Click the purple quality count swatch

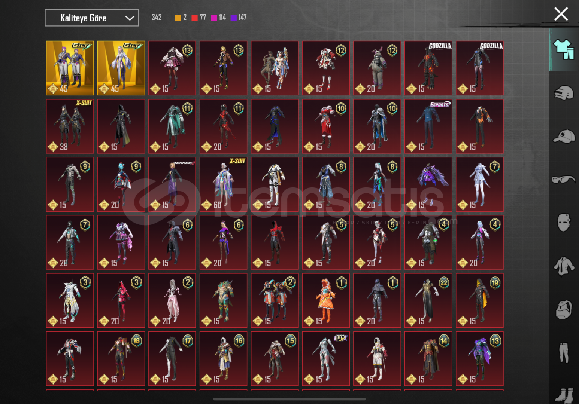tap(233, 18)
